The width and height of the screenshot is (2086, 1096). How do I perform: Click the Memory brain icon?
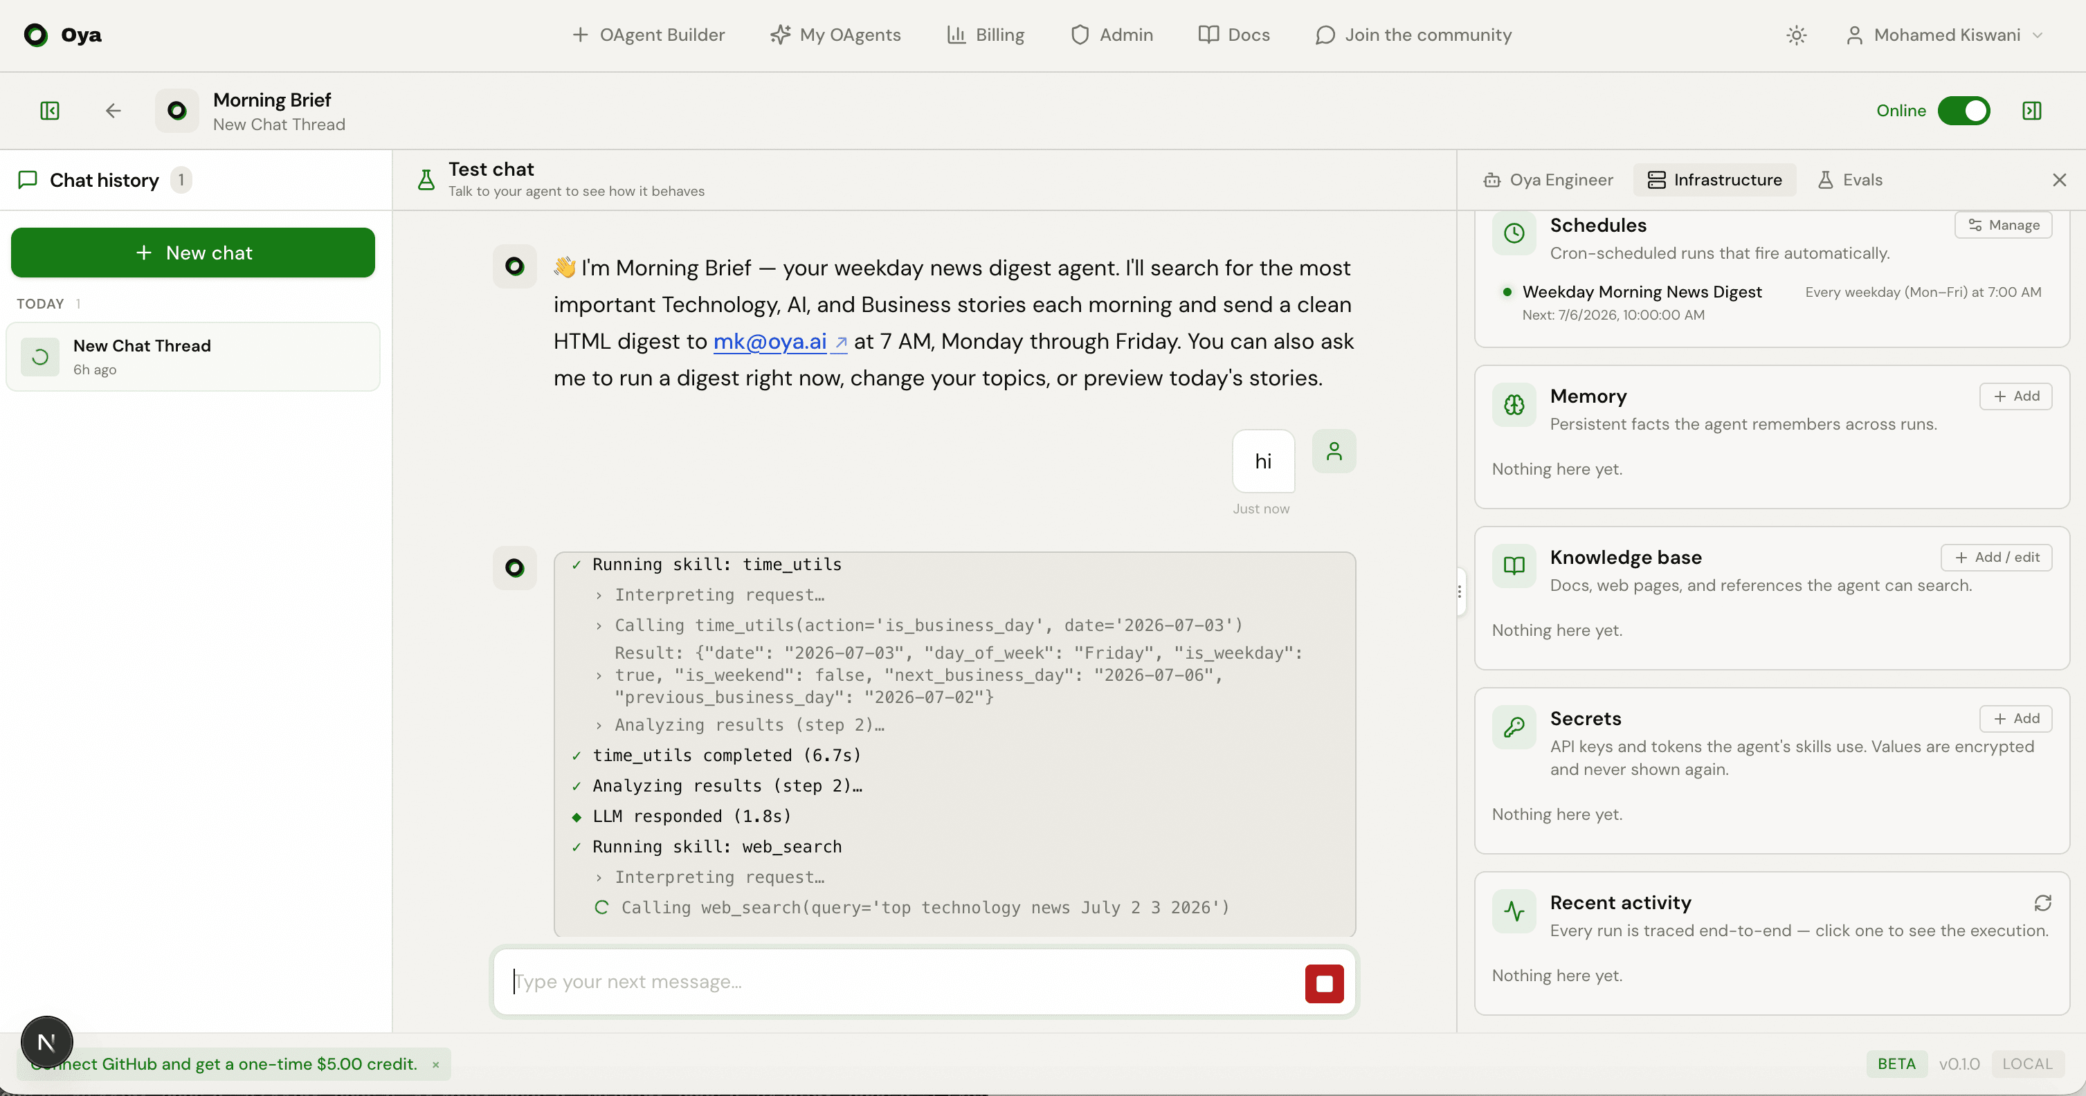click(x=1514, y=405)
